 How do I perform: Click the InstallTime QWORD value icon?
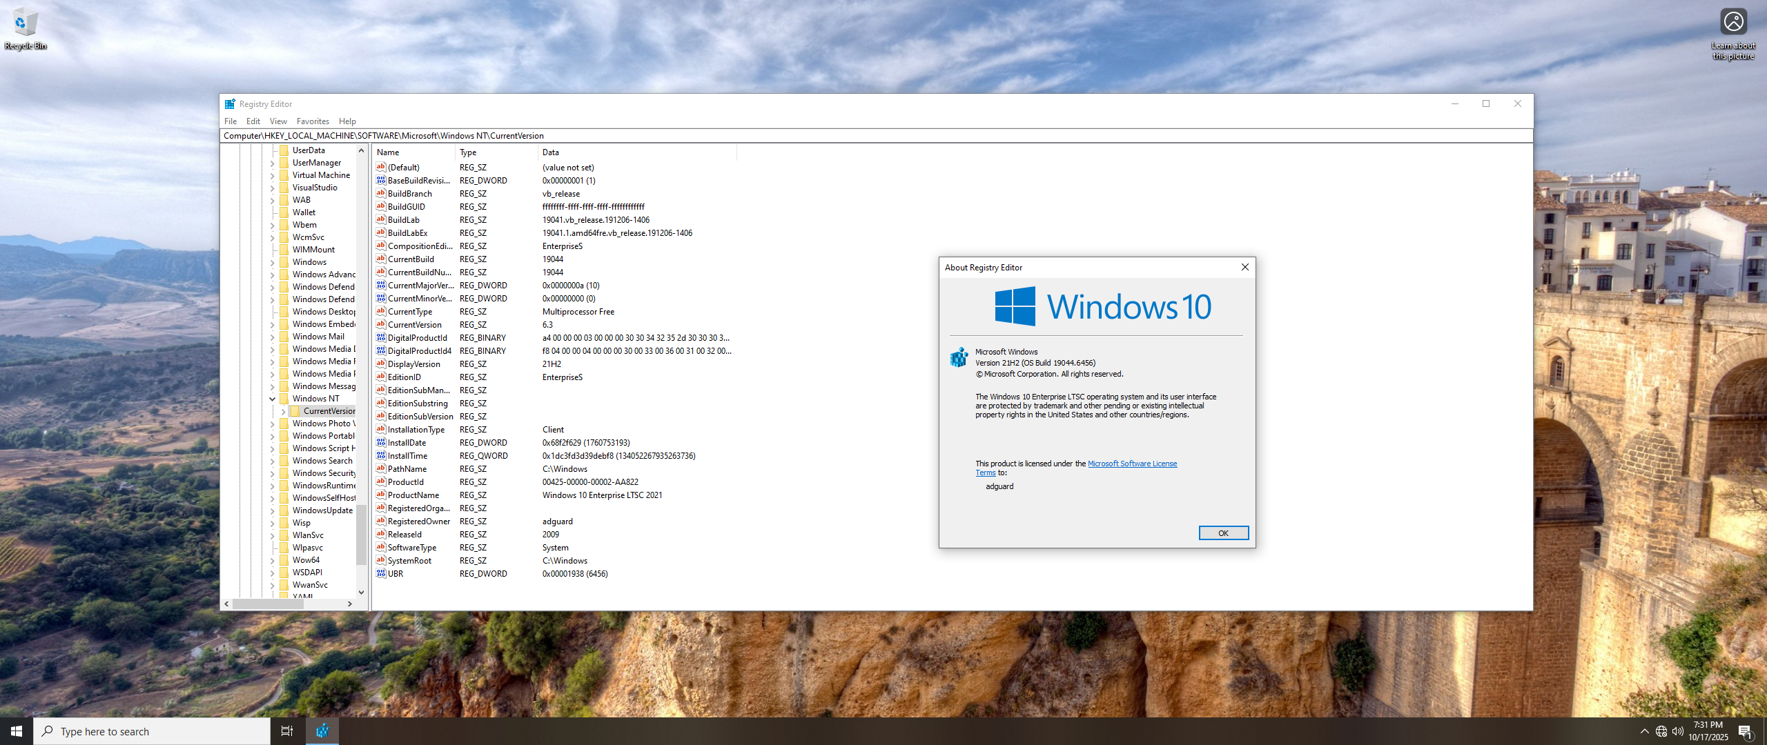380,455
